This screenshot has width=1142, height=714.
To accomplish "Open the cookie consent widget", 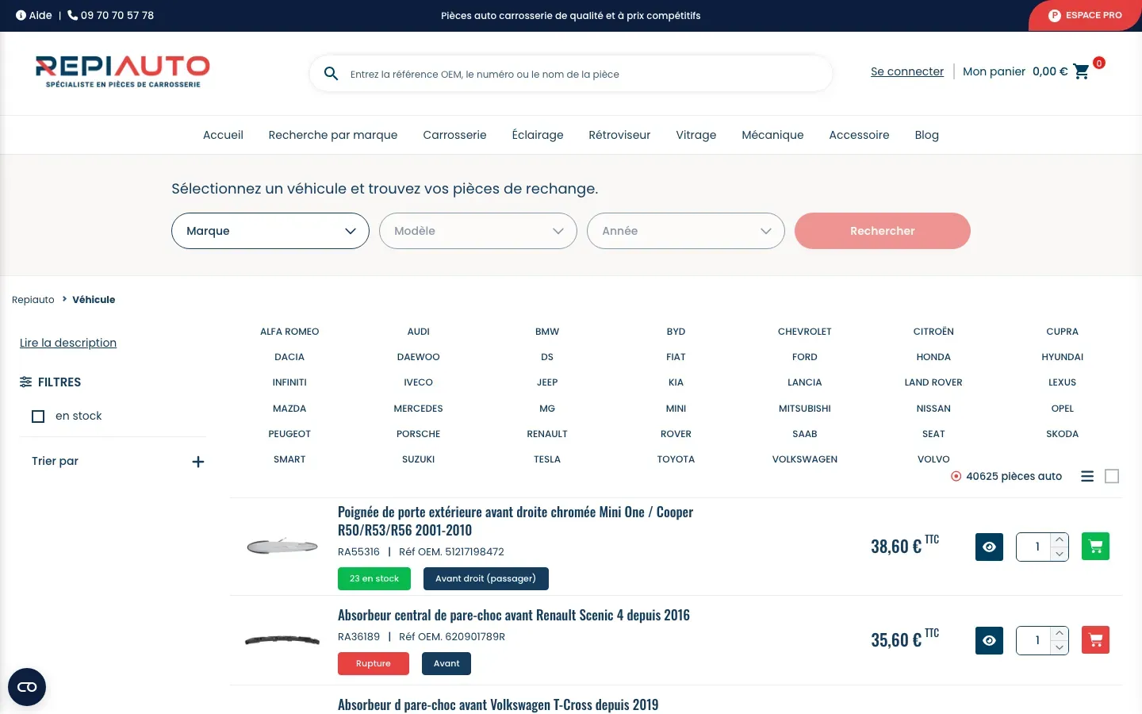I will tap(27, 687).
